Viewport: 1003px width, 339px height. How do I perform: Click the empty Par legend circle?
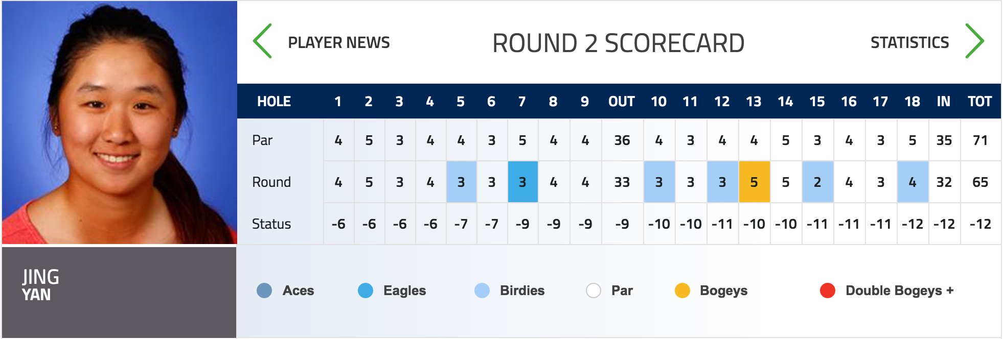tap(594, 290)
